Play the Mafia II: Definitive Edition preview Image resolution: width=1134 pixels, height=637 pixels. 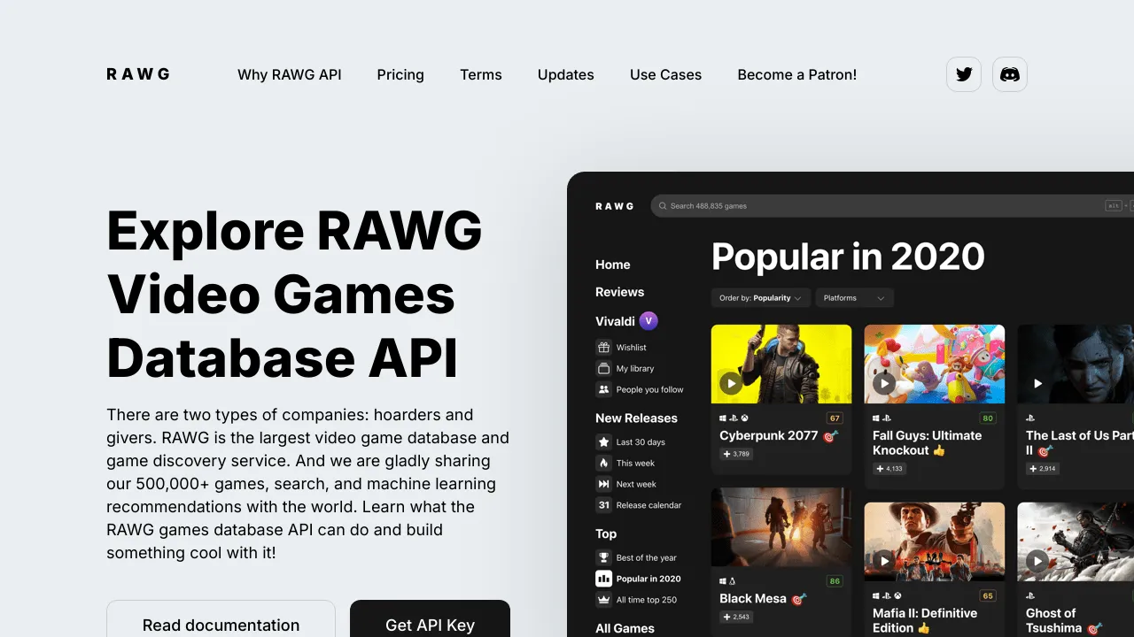pyautogui.click(x=883, y=561)
